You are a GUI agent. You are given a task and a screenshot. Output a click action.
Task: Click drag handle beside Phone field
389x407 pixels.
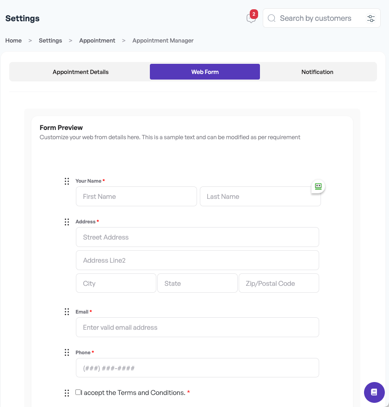coord(67,352)
